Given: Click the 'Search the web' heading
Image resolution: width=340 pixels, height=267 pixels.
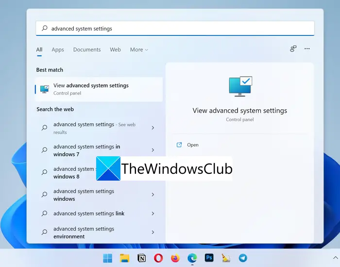Looking at the screenshot, I should coord(55,109).
